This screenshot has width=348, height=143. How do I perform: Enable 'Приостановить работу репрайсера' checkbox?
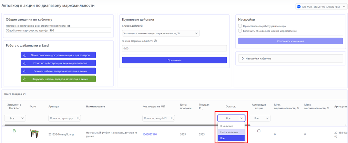pos(240,26)
